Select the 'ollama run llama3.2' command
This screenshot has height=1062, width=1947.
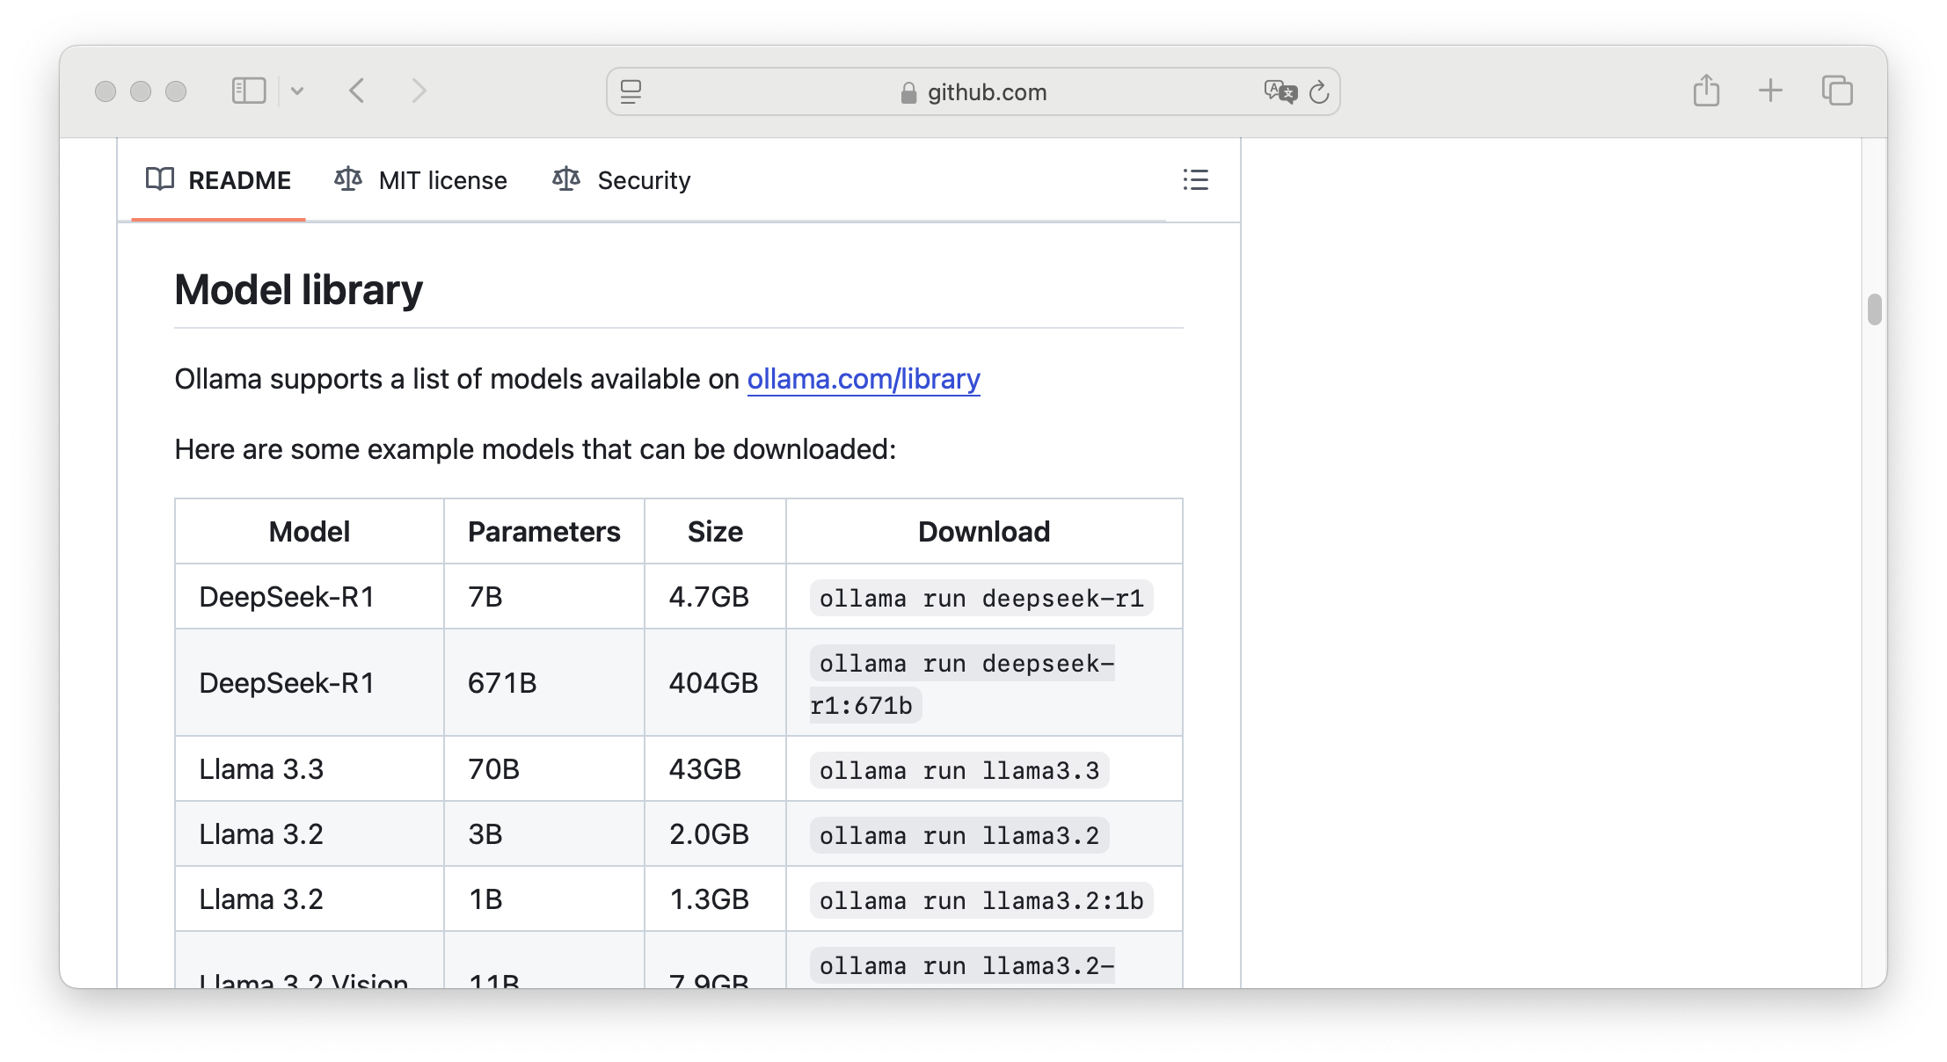click(959, 835)
